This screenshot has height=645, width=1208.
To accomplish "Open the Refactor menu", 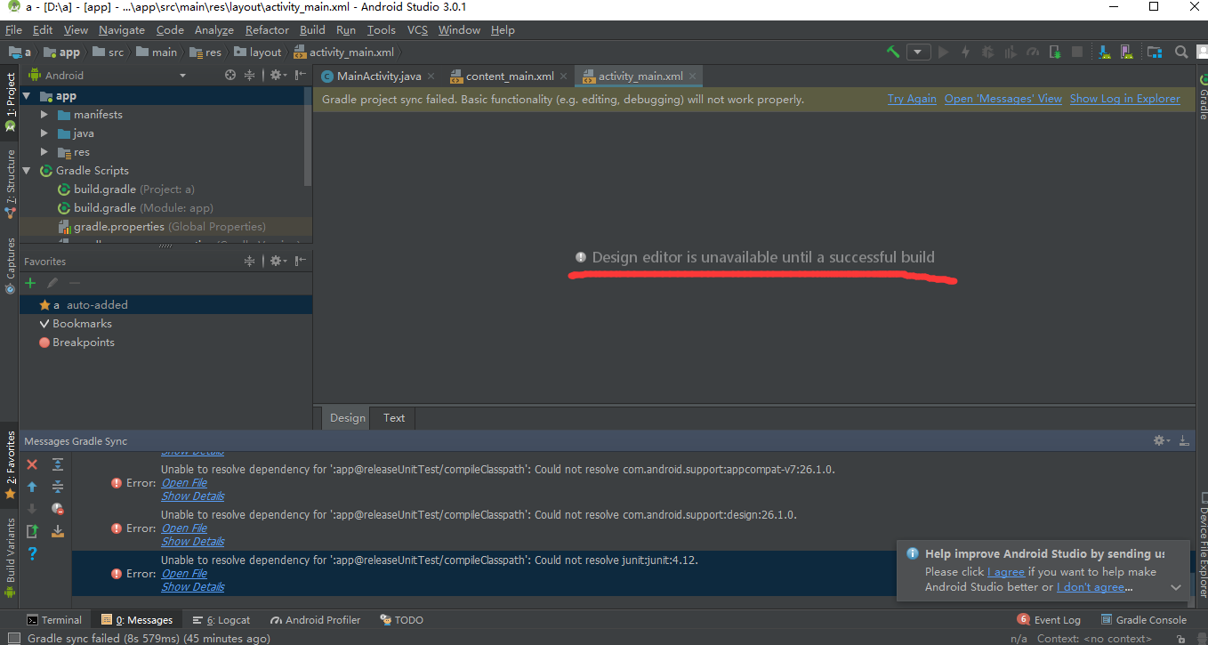I will click(x=267, y=29).
